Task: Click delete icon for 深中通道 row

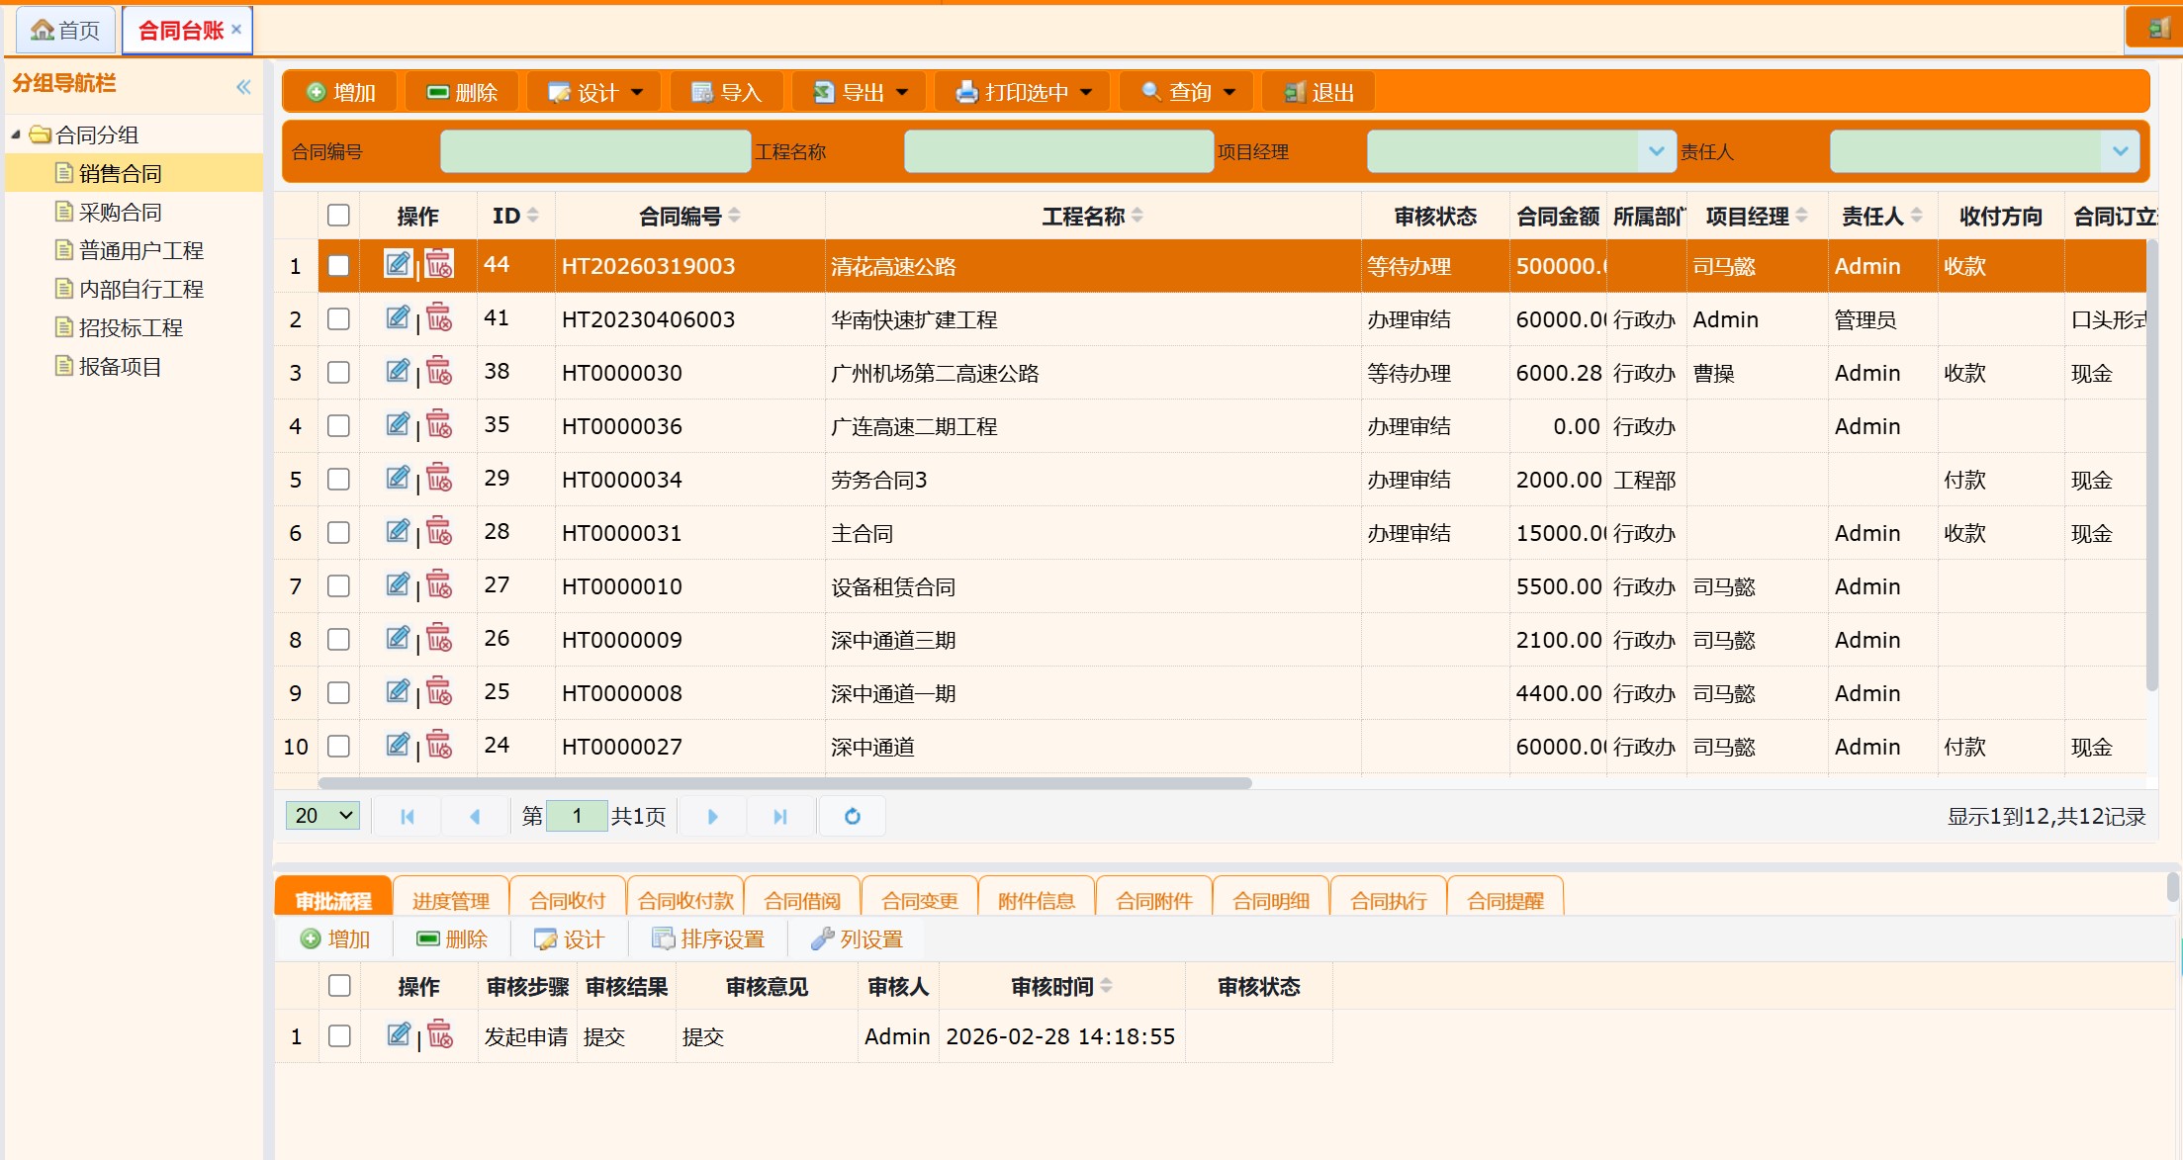Action: pyautogui.click(x=440, y=746)
